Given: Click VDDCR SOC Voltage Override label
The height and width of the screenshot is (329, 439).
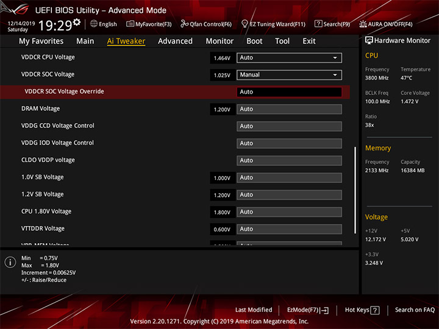Looking at the screenshot, I should [x=64, y=91].
